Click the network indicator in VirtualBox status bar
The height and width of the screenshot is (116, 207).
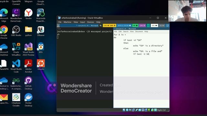click(x=133, y=110)
